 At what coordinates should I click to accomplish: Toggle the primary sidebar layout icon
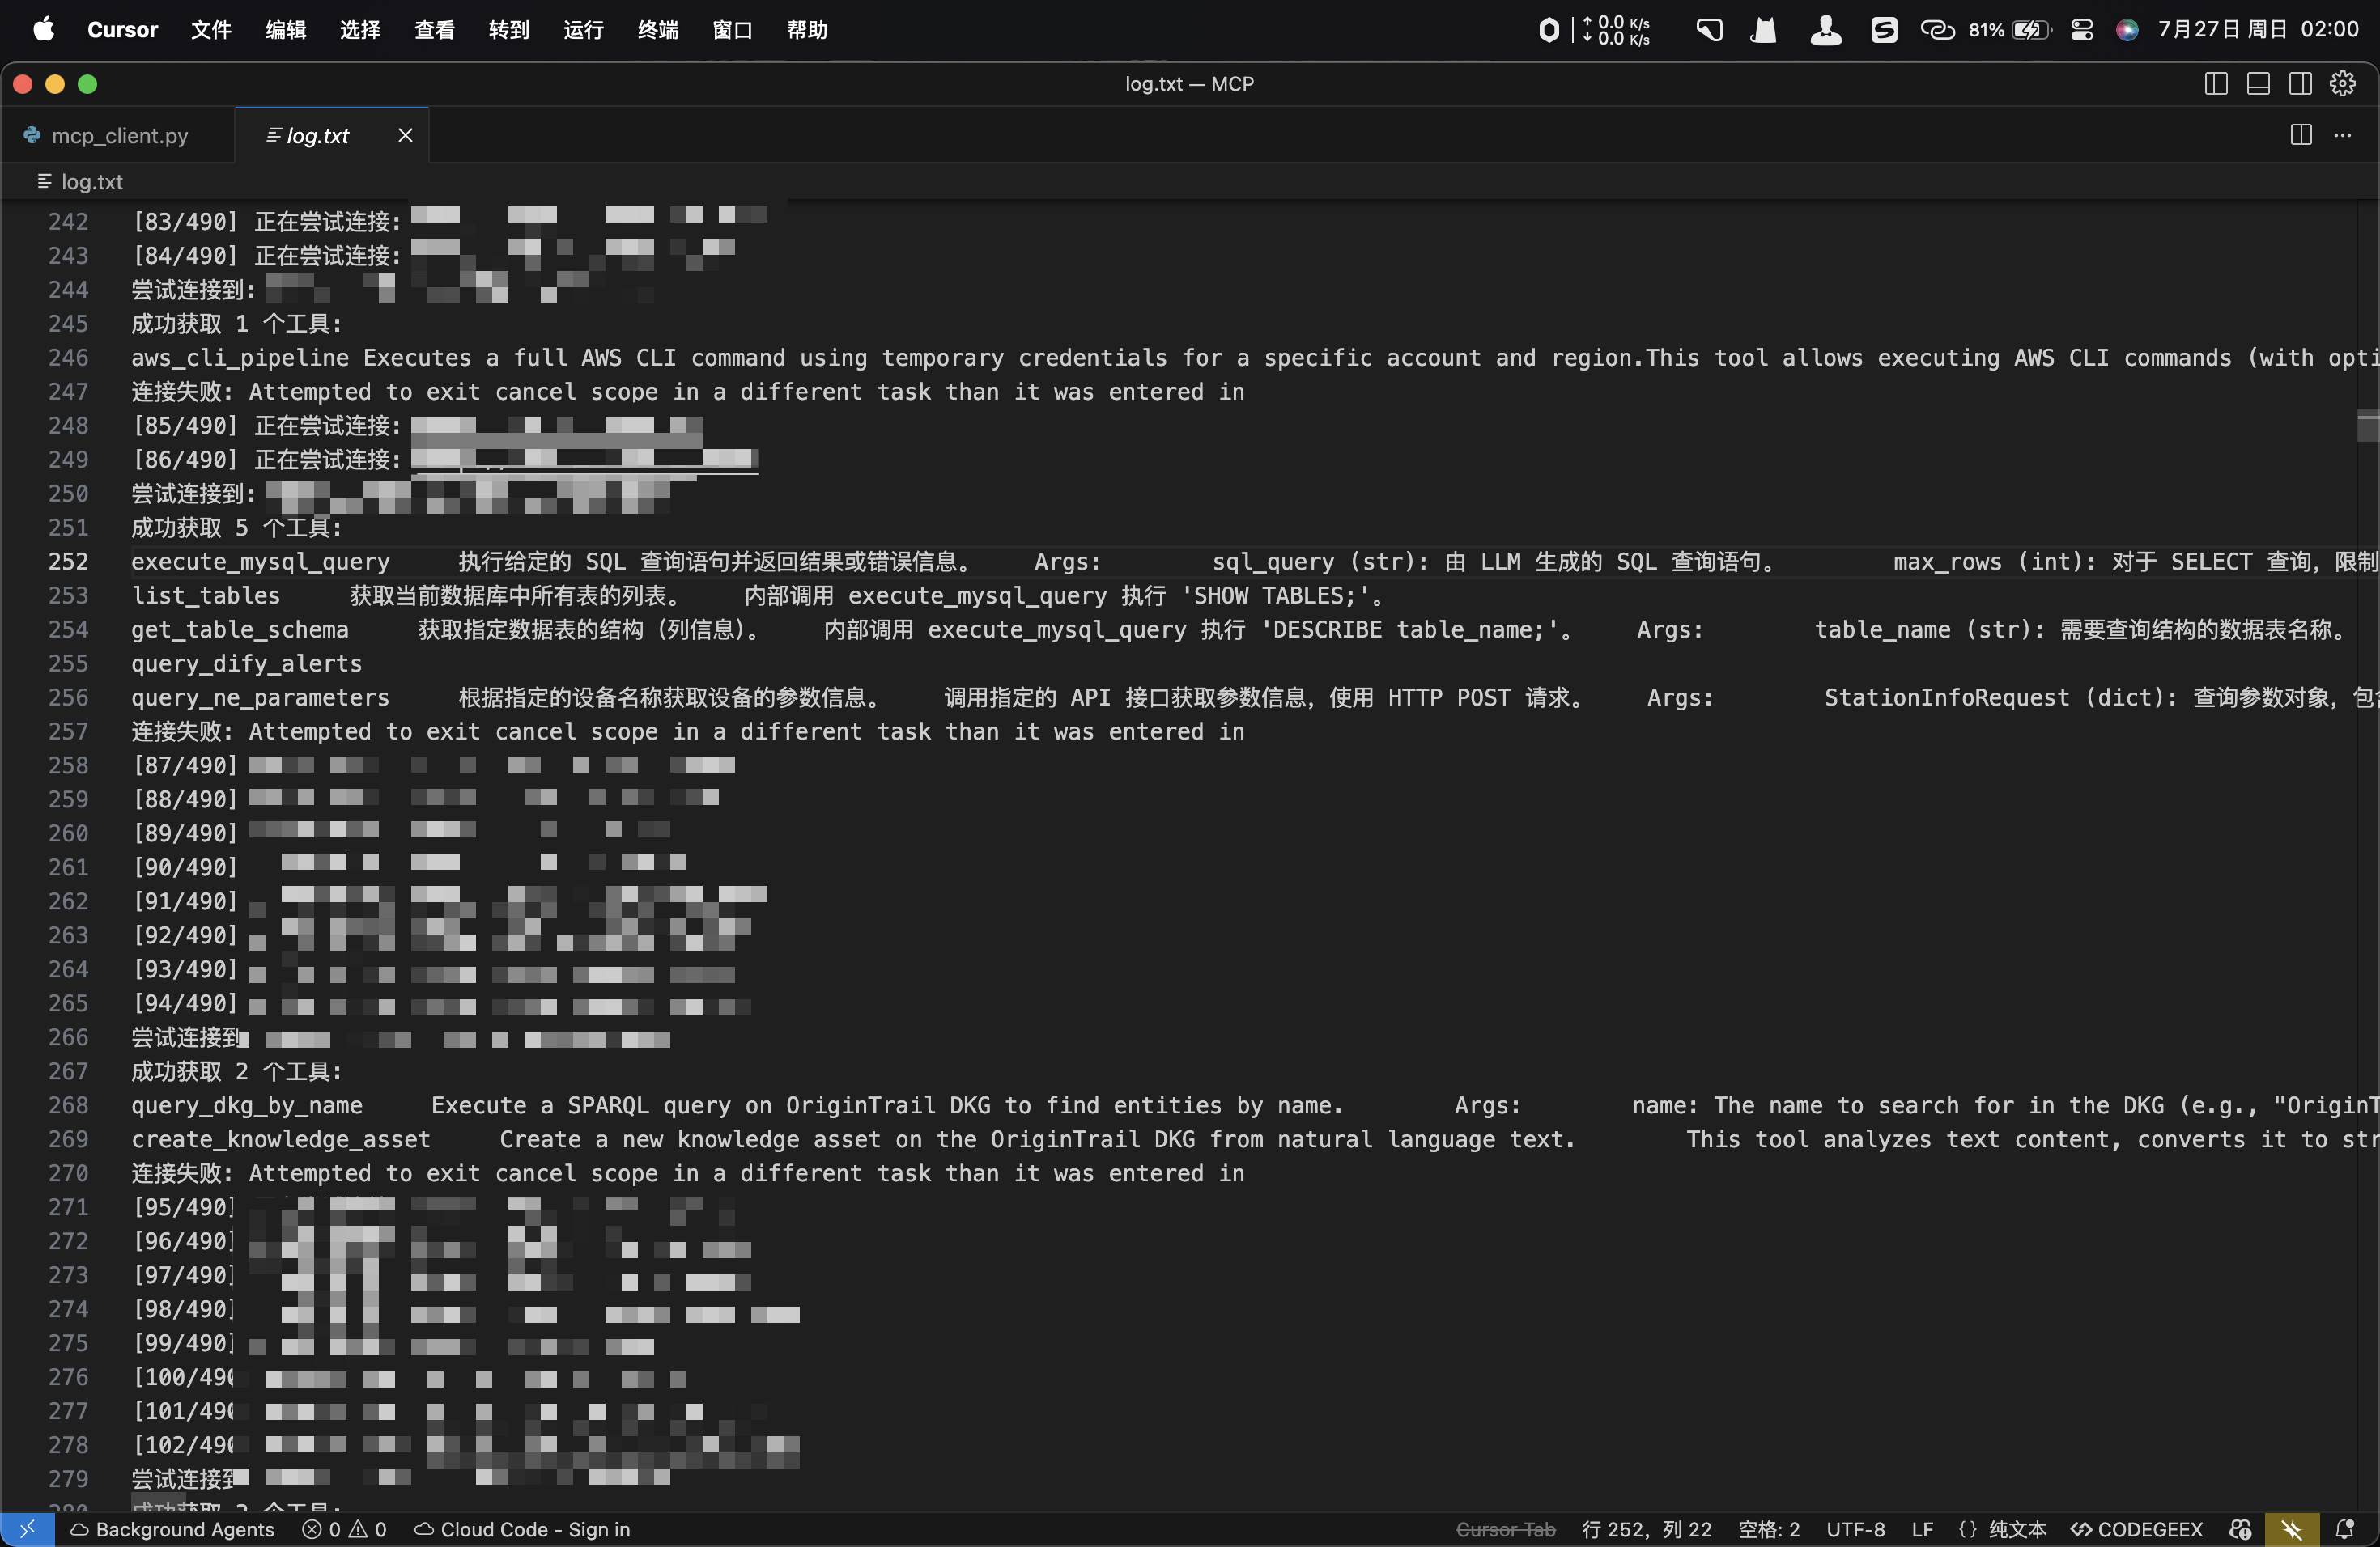tap(2215, 84)
